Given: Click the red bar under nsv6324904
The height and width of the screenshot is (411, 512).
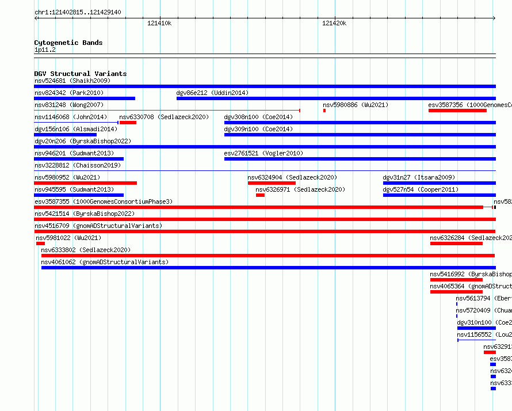Looking at the screenshot, I should click(x=272, y=183).
